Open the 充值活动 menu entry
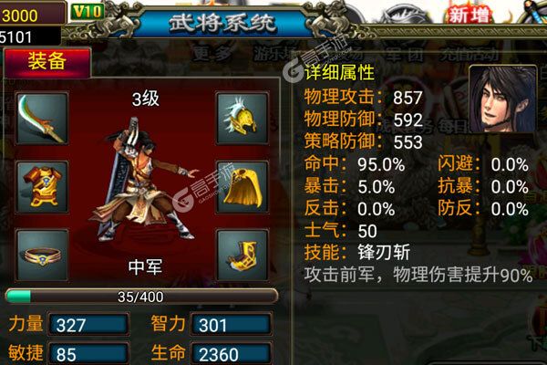Screen dimensions: 547x365 pyautogui.click(x=469, y=54)
